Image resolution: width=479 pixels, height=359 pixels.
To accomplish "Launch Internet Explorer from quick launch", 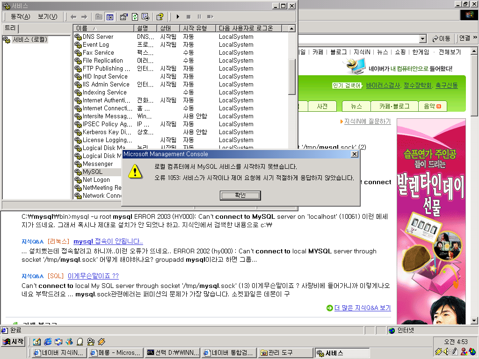I will click(x=48, y=342).
